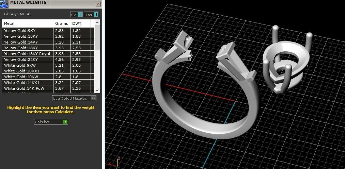
Task: Select the Yellow Gold:10KY row
Action: point(48,36)
